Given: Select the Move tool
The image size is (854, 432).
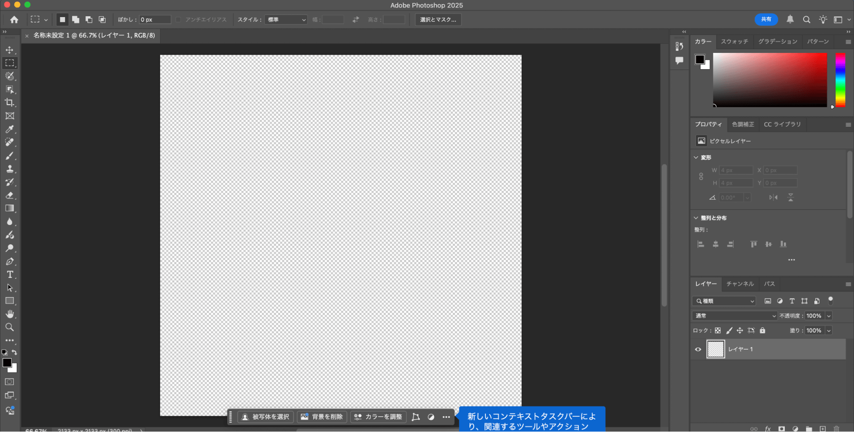Looking at the screenshot, I should click(9, 50).
